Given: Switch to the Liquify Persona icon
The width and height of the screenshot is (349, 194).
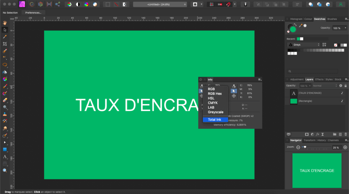Looking at the screenshot, I should pyautogui.click(x=32, y=4).
